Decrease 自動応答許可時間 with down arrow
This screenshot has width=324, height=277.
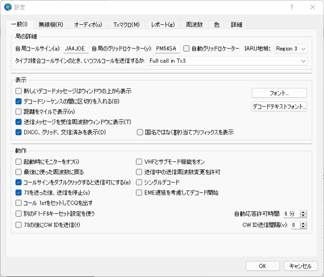tap(303, 215)
